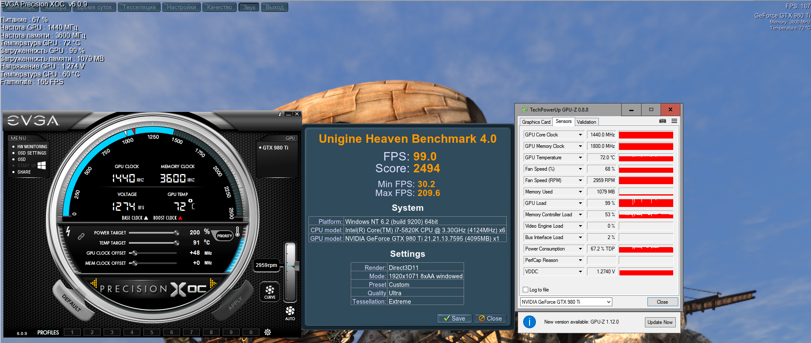Enable AUTO fan control
Screen dimensions: 811x343
tap(290, 313)
